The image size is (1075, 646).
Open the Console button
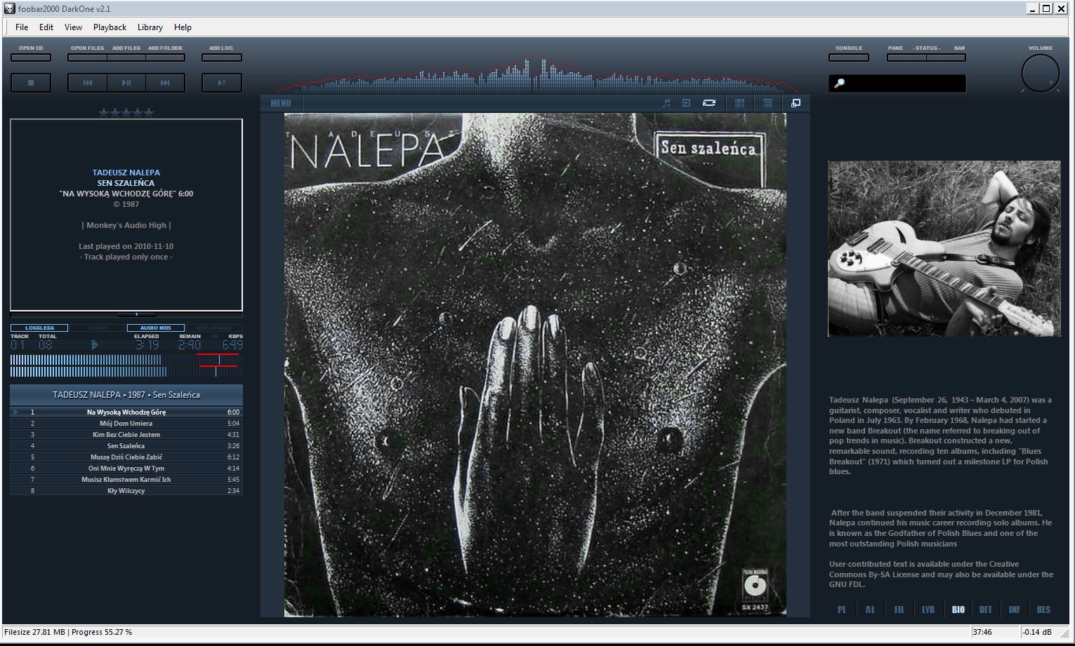[x=849, y=58]
